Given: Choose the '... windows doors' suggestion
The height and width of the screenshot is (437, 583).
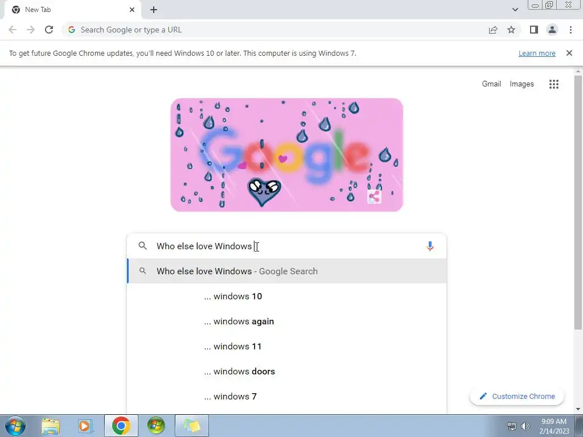Looking at the screenshot, I should click(x=287, y=371).
